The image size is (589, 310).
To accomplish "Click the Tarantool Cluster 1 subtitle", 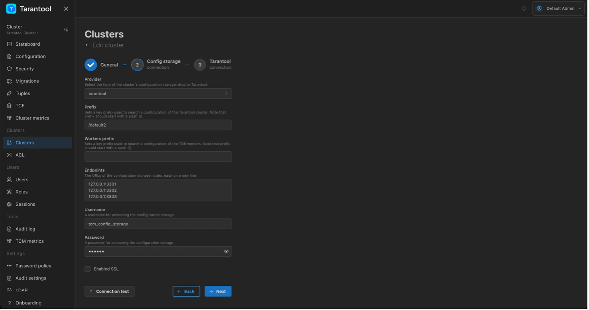I will (x=22, y=33).
